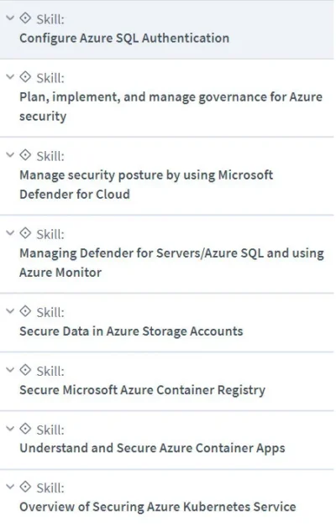This screenshot has height=526, width=336.
Task: Open Understand and Secure Azure Container Apps
Action: tap(152, 449)
